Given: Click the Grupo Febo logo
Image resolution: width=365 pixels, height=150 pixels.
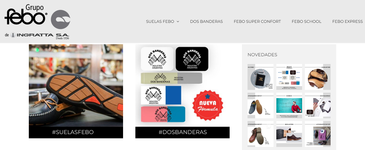Looking at the screenshot, I should (x=37, y=22).
